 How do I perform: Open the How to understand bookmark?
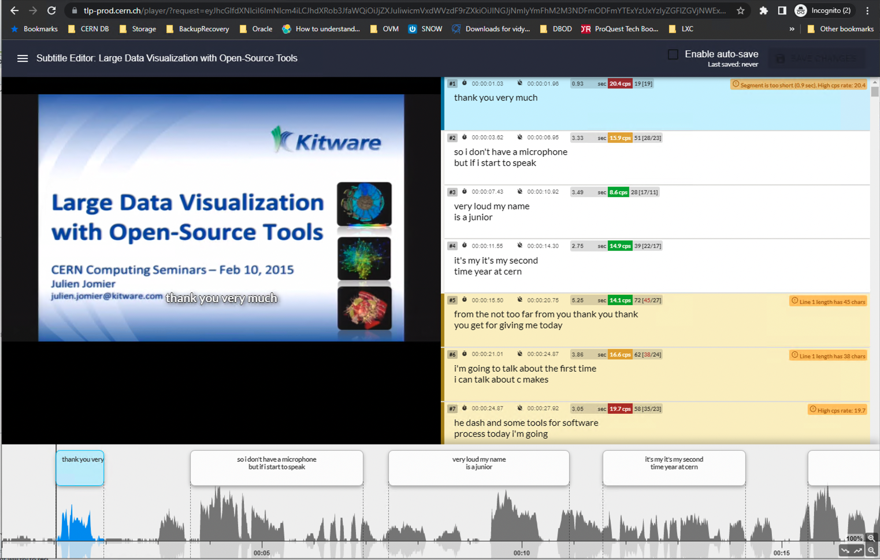pos(321,29)
